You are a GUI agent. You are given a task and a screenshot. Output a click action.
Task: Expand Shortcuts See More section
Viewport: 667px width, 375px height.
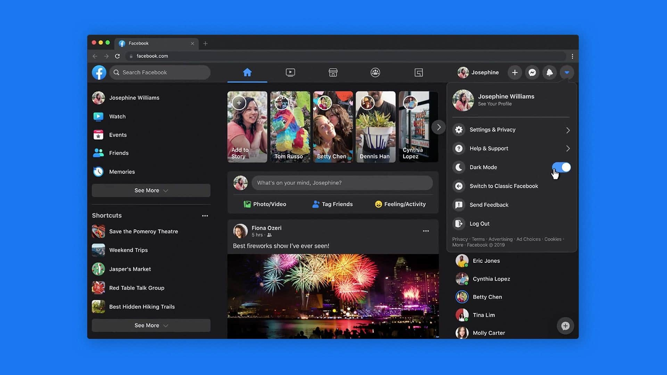[x=151, y=325]
